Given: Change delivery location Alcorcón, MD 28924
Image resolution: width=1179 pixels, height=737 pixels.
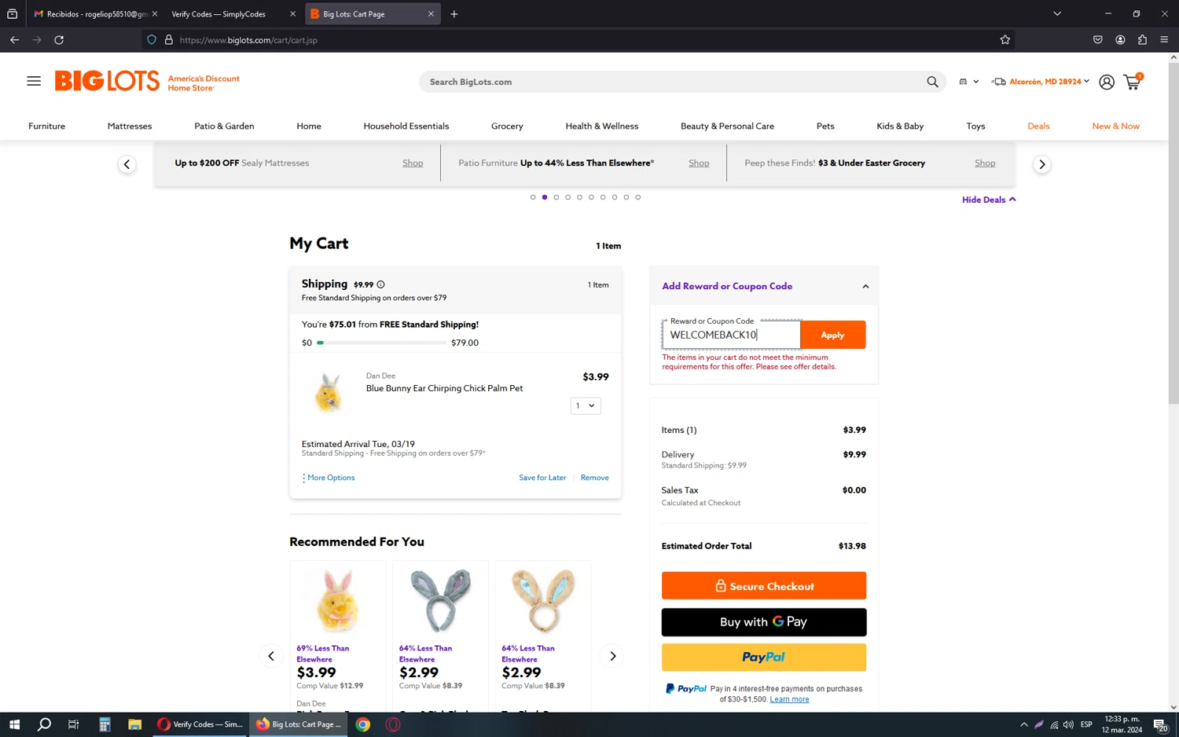Looking at the screenshot, I should pos(1041,82).
